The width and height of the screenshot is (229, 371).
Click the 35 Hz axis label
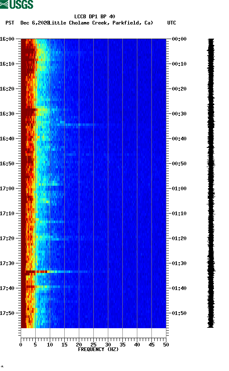122,345
